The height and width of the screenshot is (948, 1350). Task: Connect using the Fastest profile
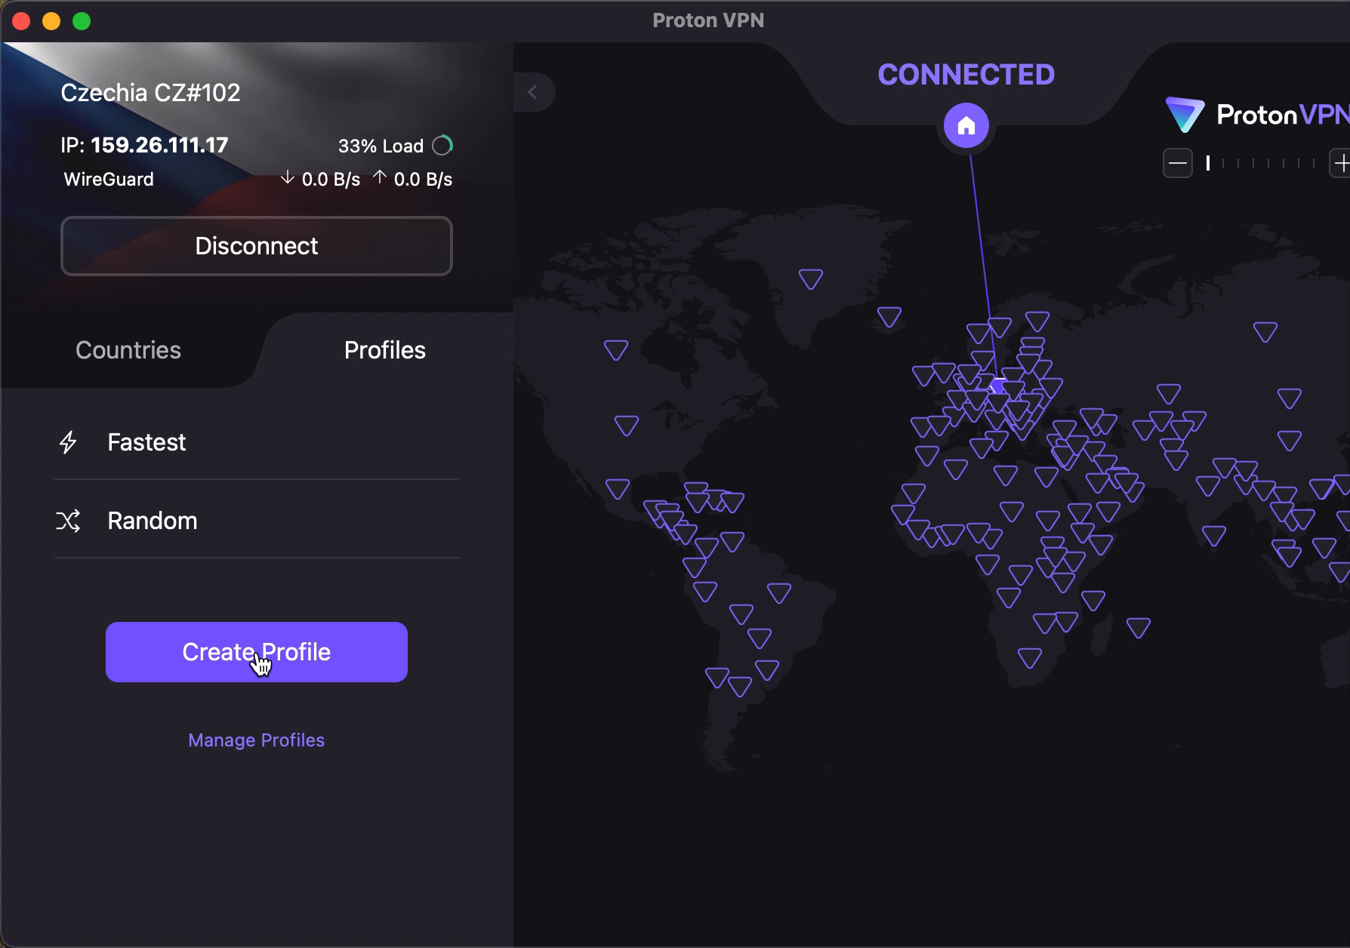257,442
